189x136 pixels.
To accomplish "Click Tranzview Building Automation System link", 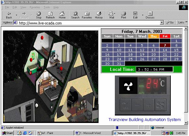I will tap(144, 120).
